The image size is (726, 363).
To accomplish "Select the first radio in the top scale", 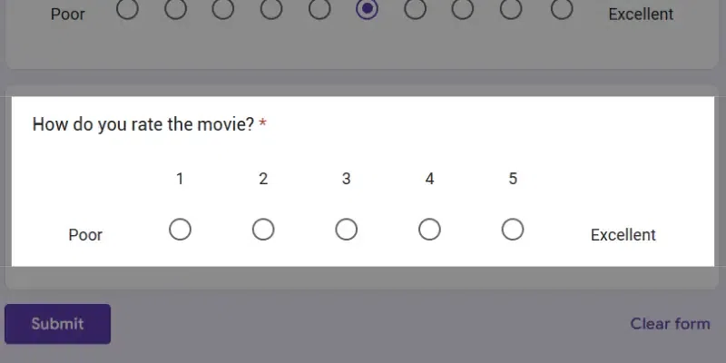I will click(x=128, y=9).
